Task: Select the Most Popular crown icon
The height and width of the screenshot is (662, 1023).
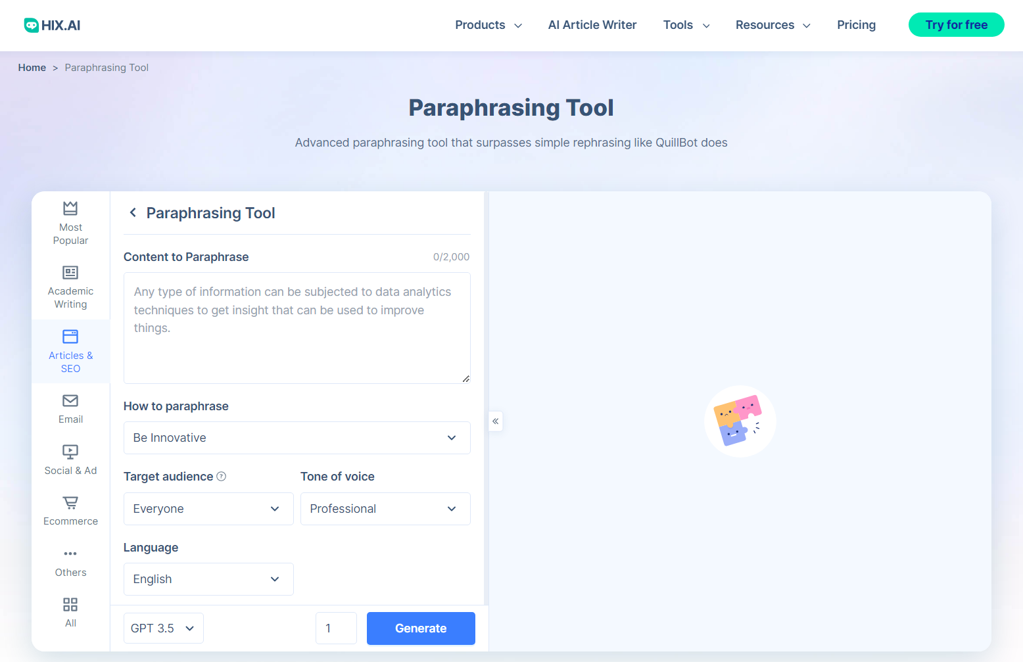Action: (70, 208)
